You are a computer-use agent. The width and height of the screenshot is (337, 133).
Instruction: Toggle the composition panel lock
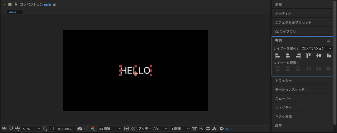pos(16,4)
